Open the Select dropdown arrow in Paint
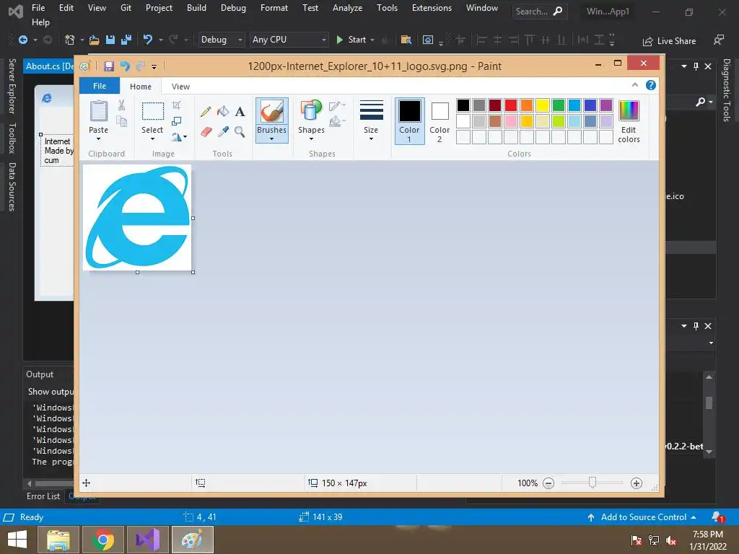Screen dimensions: 739x554 (152, 139)
